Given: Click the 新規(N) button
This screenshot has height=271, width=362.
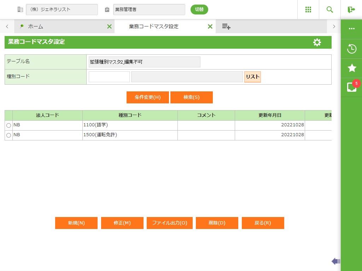Looking at the screenshot, I should (x=76, y=223).
